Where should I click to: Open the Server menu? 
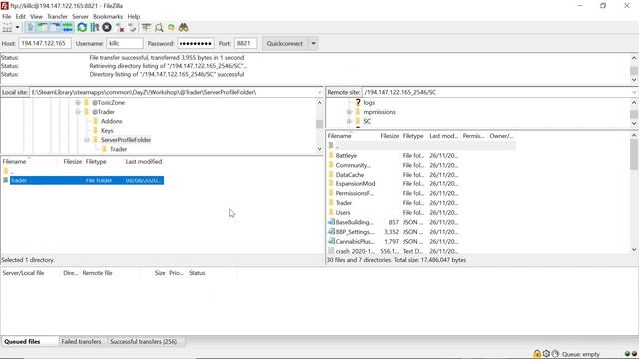click(x=80, y=16)
